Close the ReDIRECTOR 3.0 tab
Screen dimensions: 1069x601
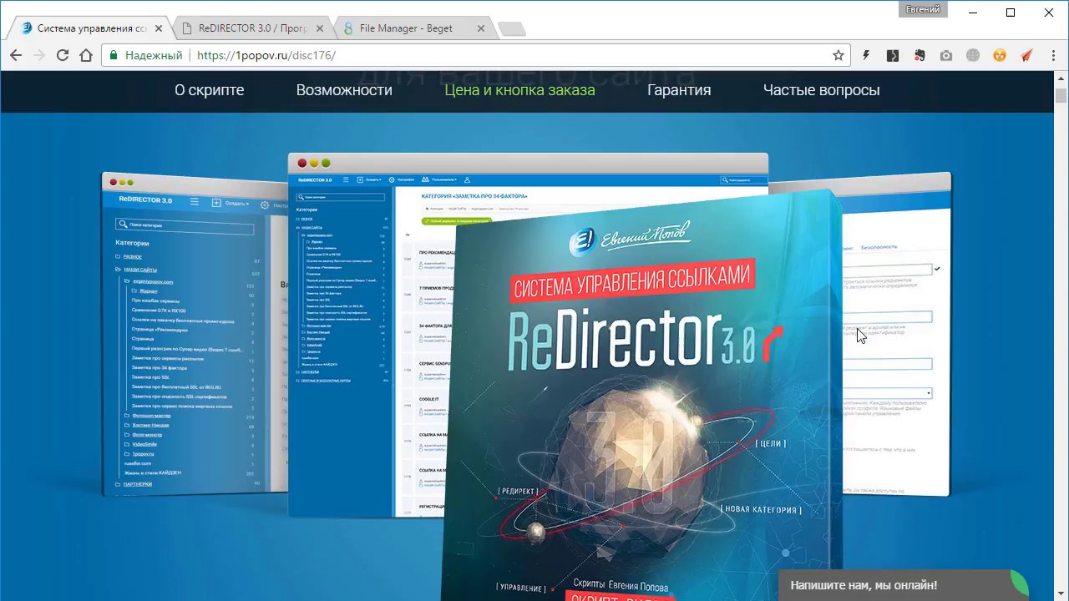(321, 28)
